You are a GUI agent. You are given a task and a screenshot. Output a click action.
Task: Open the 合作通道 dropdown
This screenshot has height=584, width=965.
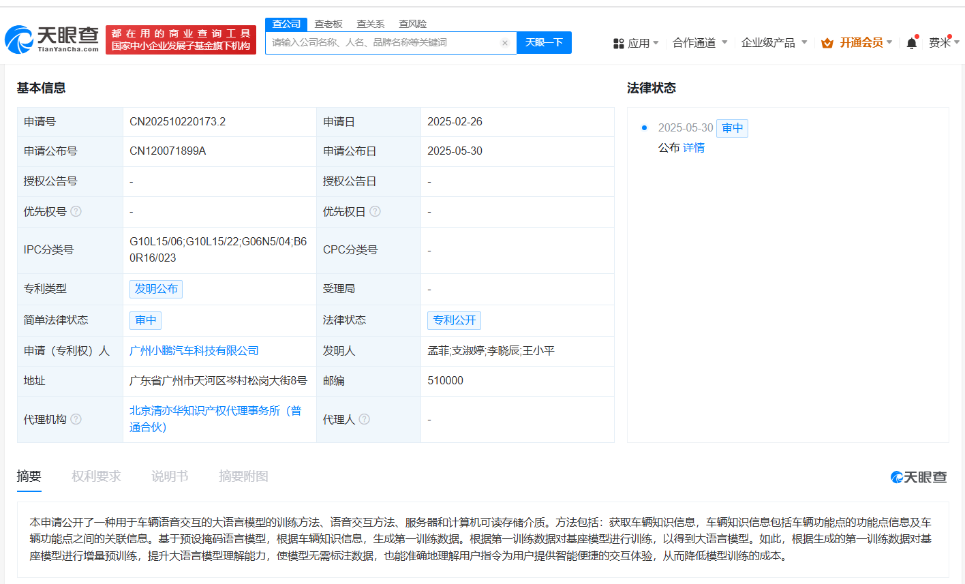(x=699, y=43)
